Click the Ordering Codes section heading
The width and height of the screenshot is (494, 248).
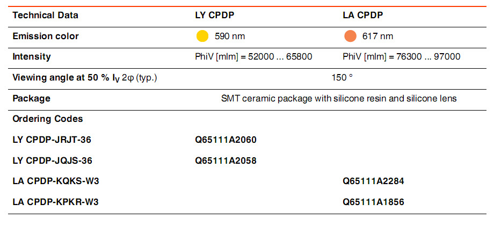(48, 119)
